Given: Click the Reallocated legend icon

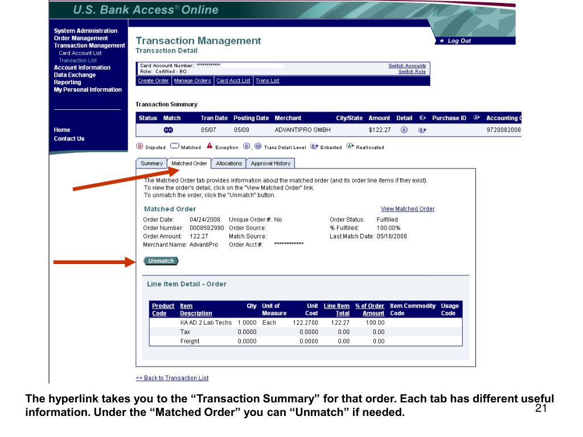Looking at the screenshot, I should pyautogui.click(x=350, y=146).
